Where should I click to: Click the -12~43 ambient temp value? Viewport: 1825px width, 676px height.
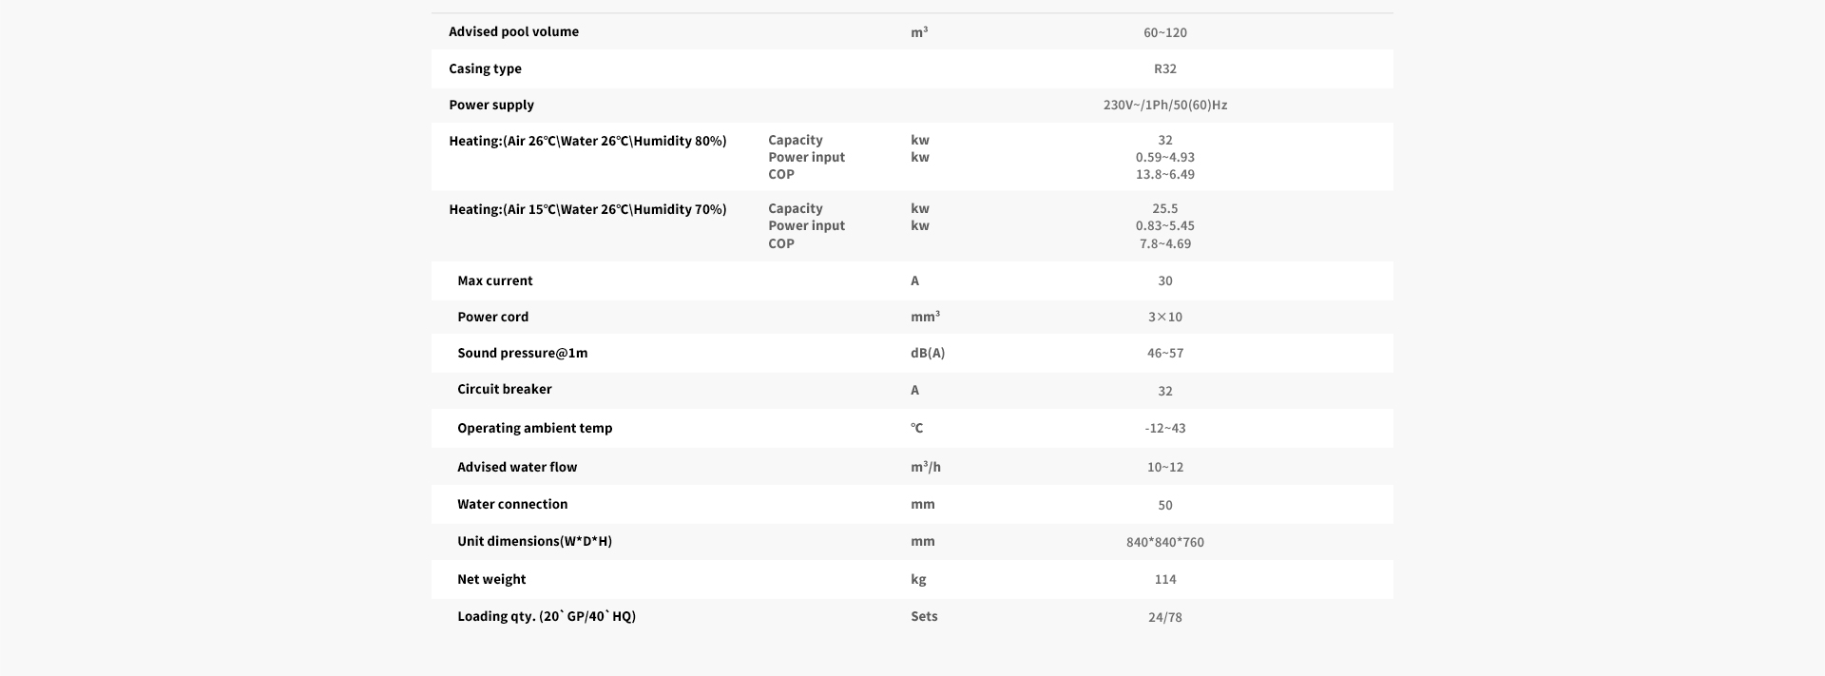click(x=1164, y=428)
